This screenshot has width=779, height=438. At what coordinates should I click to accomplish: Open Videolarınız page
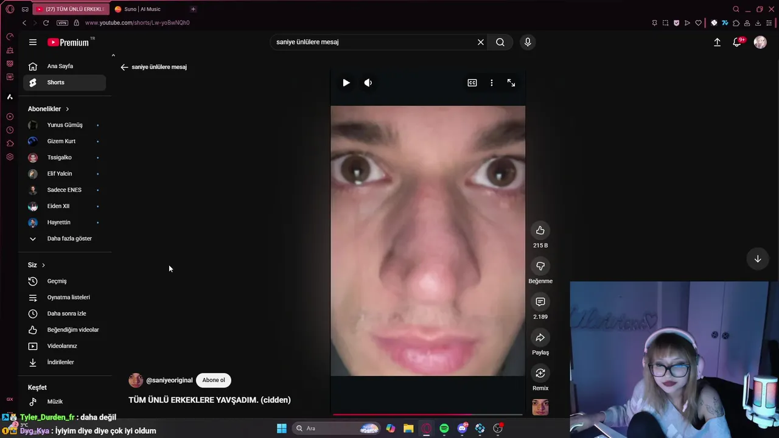pyautogui.click(x=65, y=346)
